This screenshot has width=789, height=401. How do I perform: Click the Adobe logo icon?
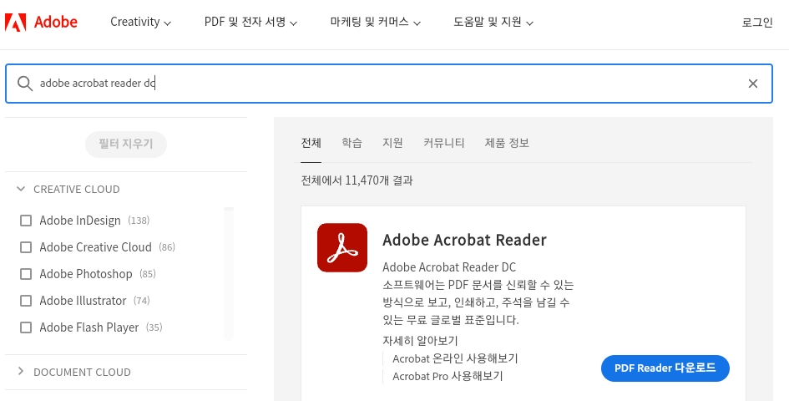(15, 23)
